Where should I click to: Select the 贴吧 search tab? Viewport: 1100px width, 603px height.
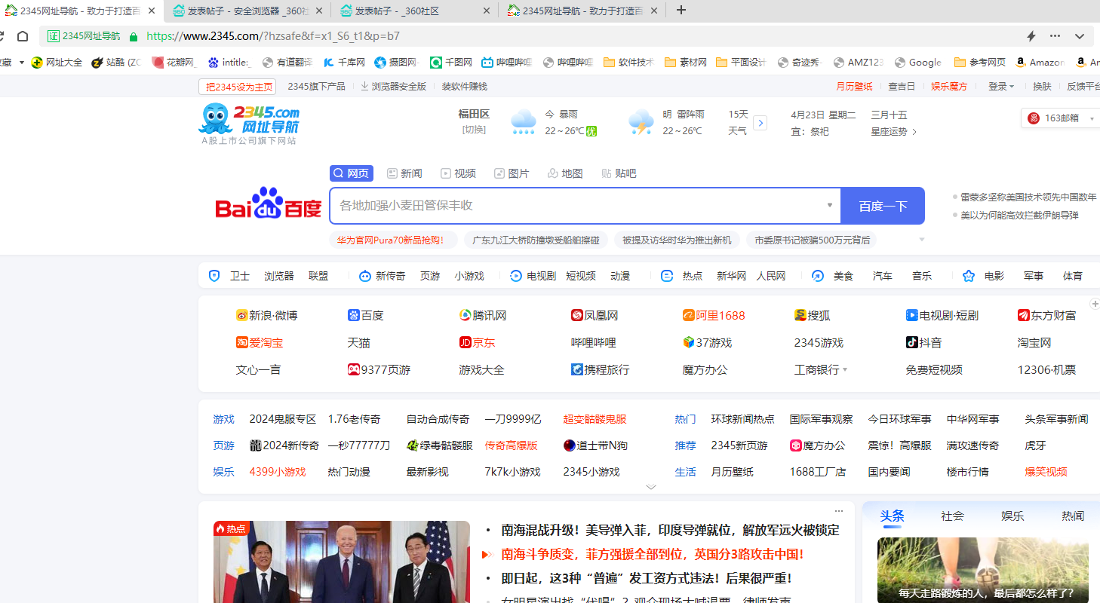[x=619, y=173]
